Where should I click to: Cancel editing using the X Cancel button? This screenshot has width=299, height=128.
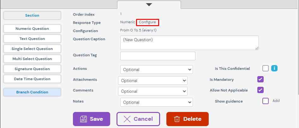[x=138, y=119]
